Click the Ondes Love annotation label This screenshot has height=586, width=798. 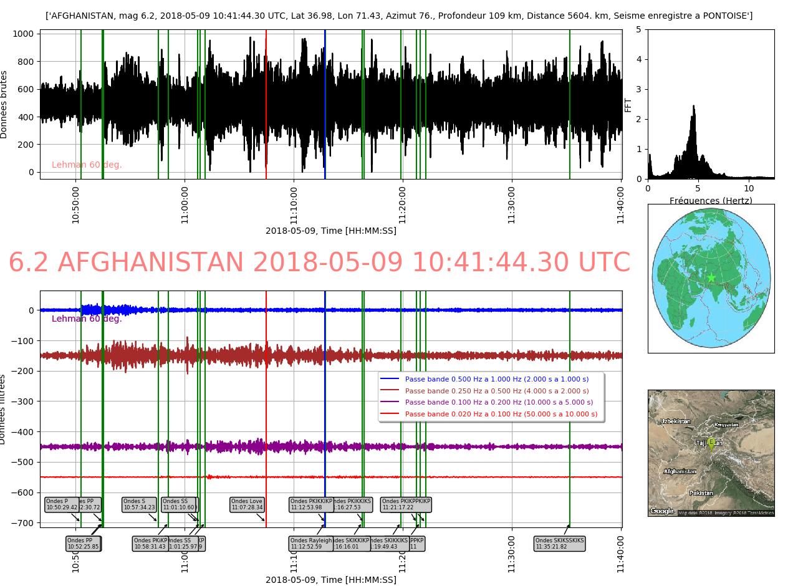[x=247, y=504]
